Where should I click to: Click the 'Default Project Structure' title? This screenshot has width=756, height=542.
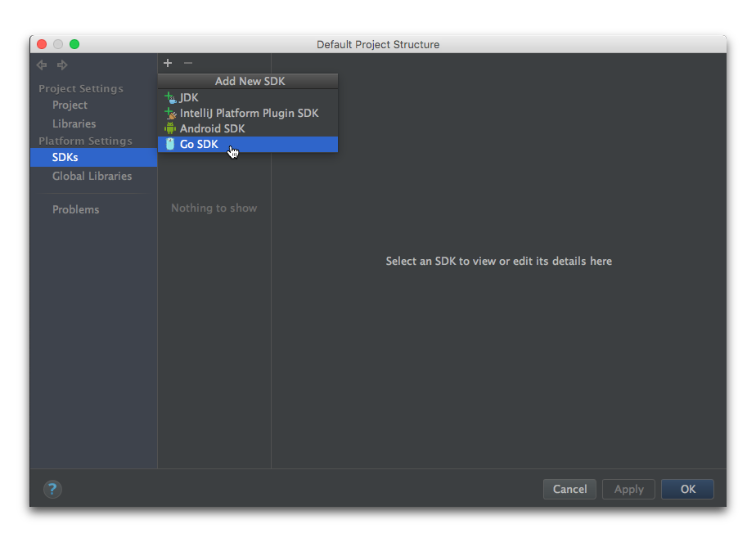pyautogui.click(x=378, y=44)
